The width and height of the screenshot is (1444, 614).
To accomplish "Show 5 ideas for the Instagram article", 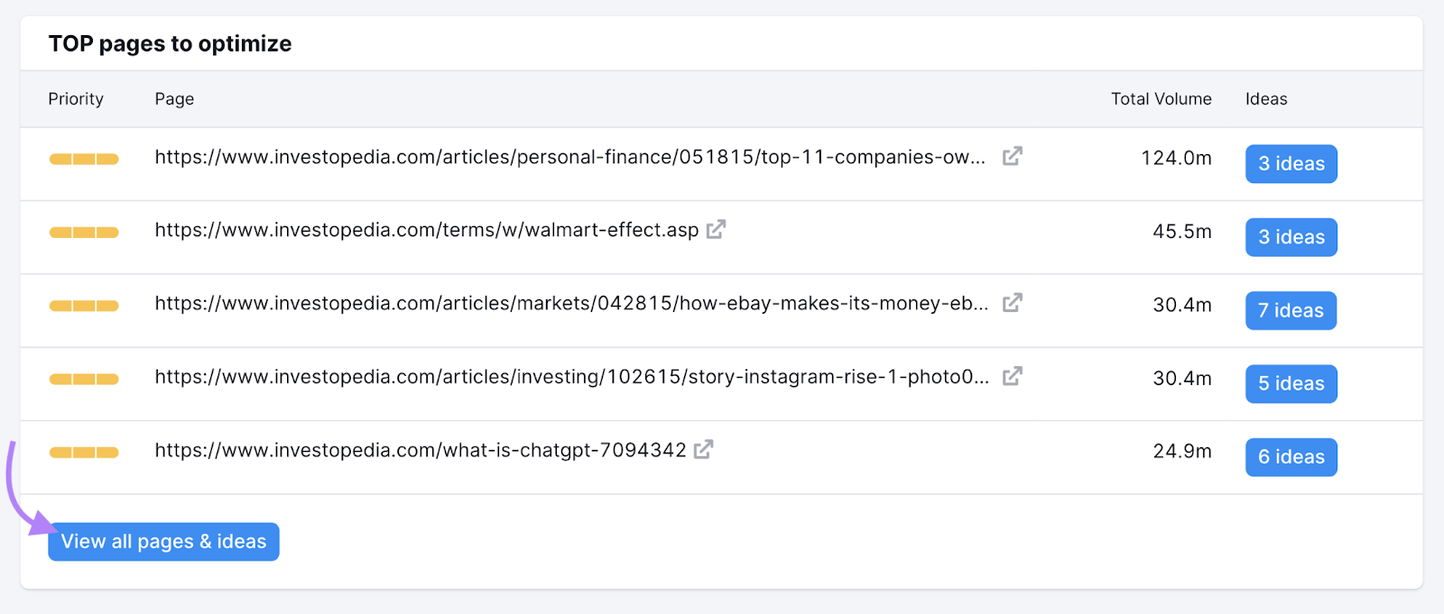I will click(1291, 383).
